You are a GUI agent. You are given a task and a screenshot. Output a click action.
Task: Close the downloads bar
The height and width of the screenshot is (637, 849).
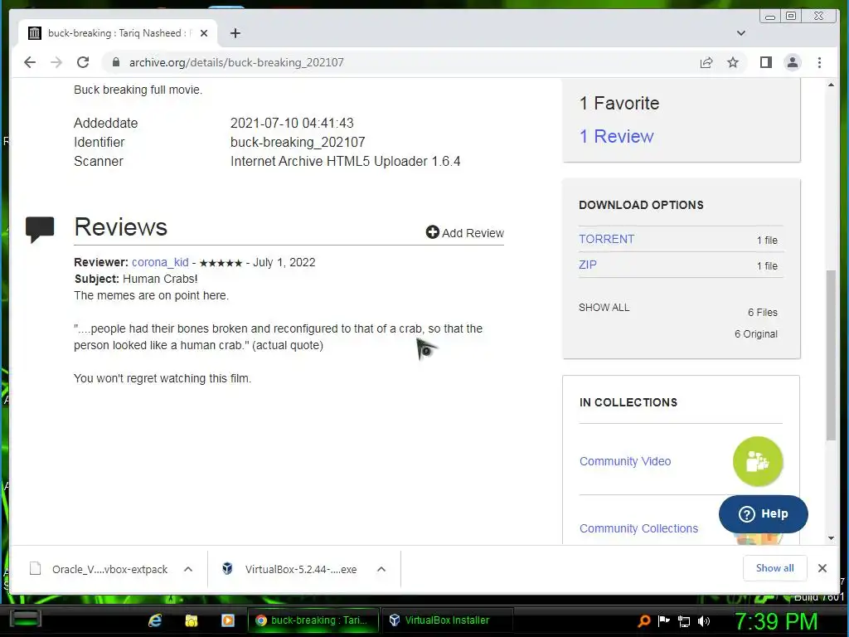click(x=822, y=568)
